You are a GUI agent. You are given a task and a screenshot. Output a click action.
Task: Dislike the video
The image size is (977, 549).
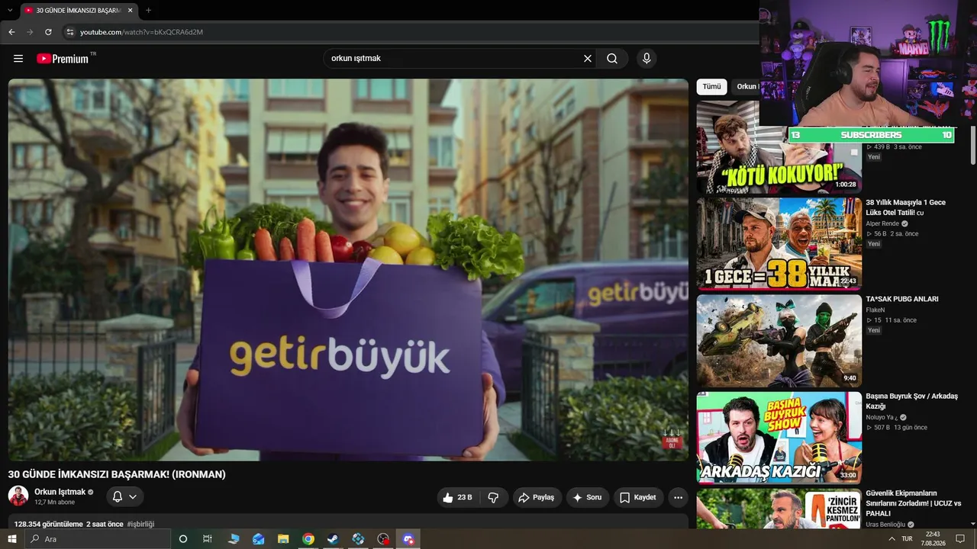[493, 497]
